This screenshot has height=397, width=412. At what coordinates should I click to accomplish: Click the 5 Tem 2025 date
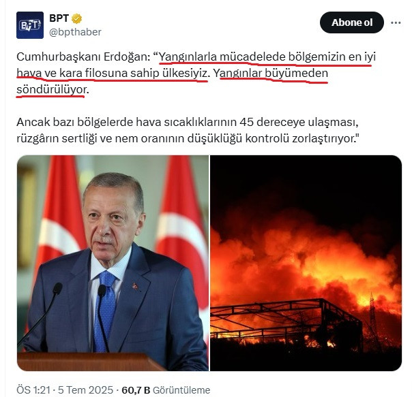click(x=85, y=390)
